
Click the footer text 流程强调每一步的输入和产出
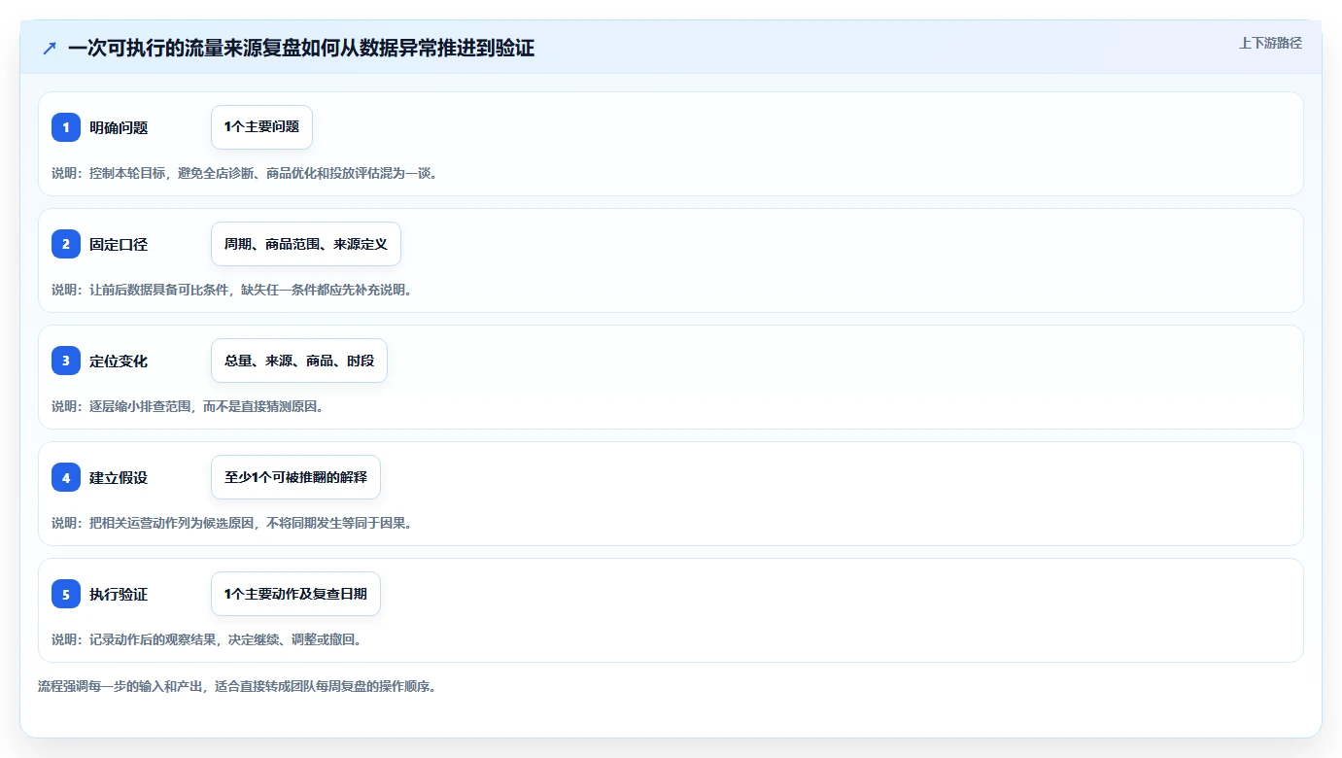click(x=237, y=686)
